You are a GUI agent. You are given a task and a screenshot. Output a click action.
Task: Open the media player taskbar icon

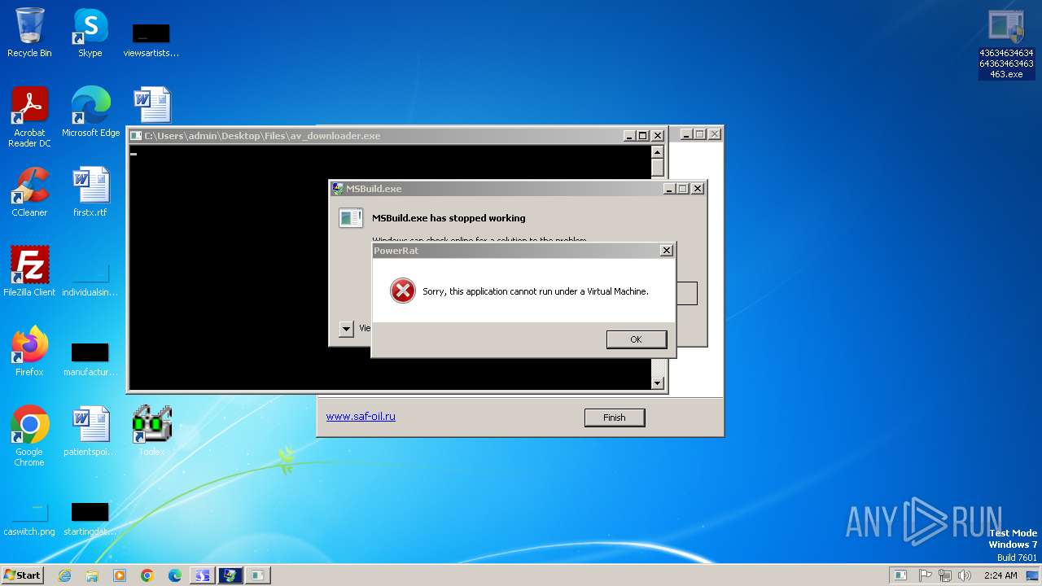click(x=120, y=575)
